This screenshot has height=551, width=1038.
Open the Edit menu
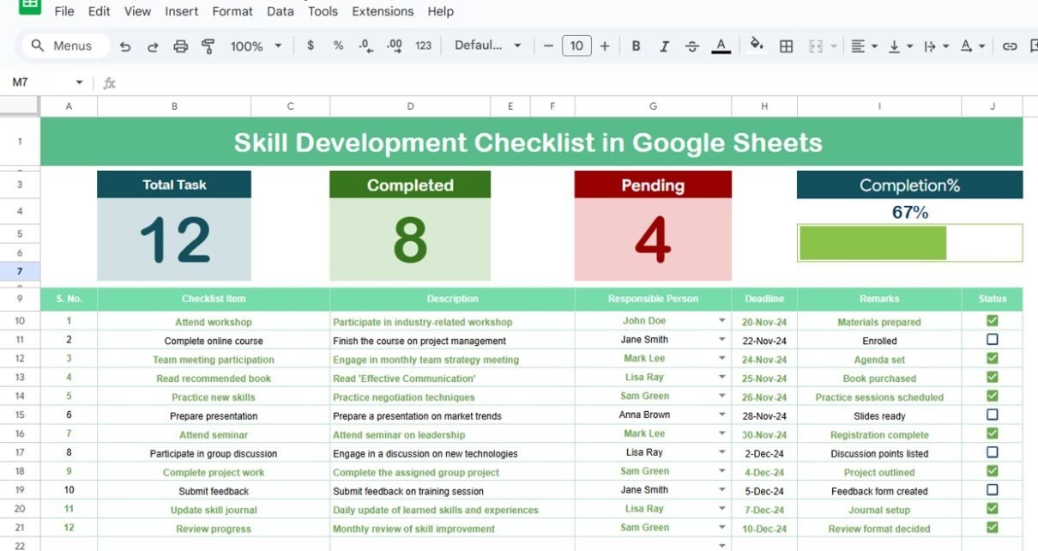pos(99,11)
